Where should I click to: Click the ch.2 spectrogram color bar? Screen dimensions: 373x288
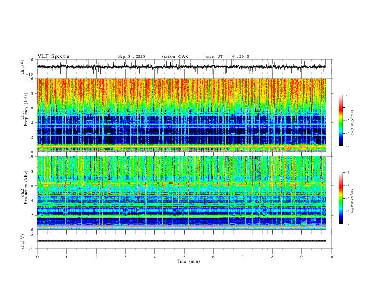[x=341, y=198]
